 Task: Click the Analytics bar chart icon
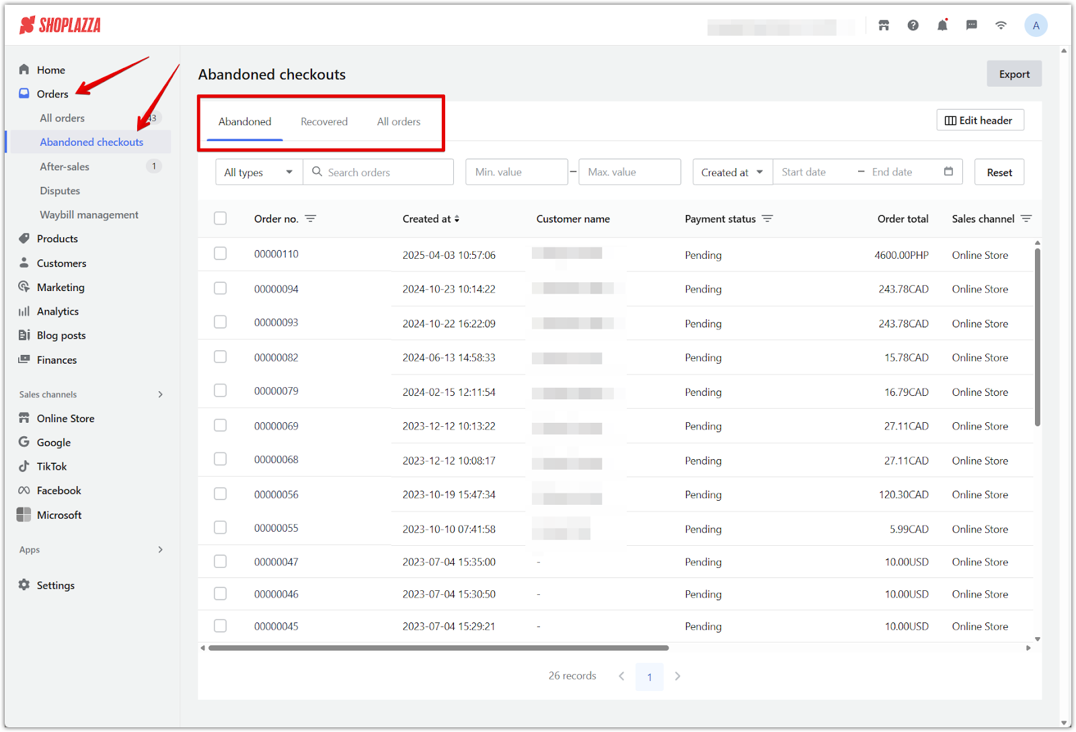pyautogui.click(x=24, y=311)
